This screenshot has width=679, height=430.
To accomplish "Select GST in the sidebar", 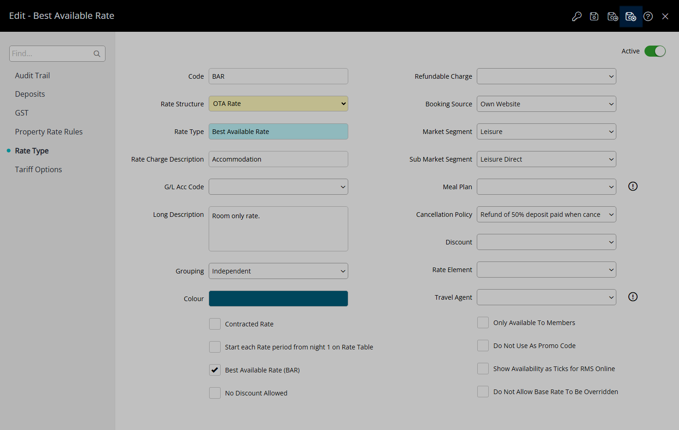I will 22,113.
